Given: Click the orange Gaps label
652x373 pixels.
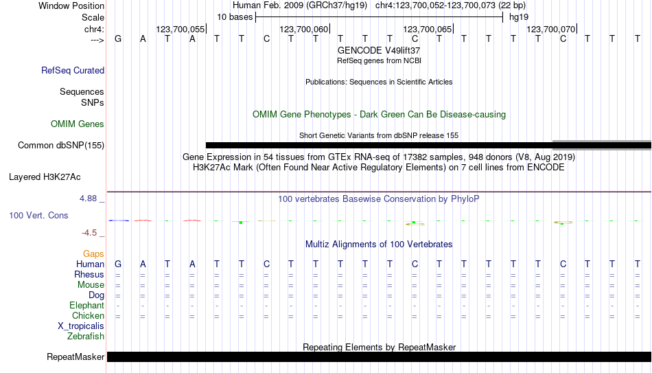Looking at the screenshot, I should coord(93,254).
